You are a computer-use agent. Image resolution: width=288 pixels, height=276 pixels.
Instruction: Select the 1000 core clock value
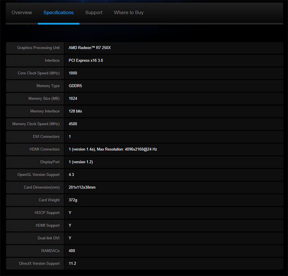[x=73, y=73]
